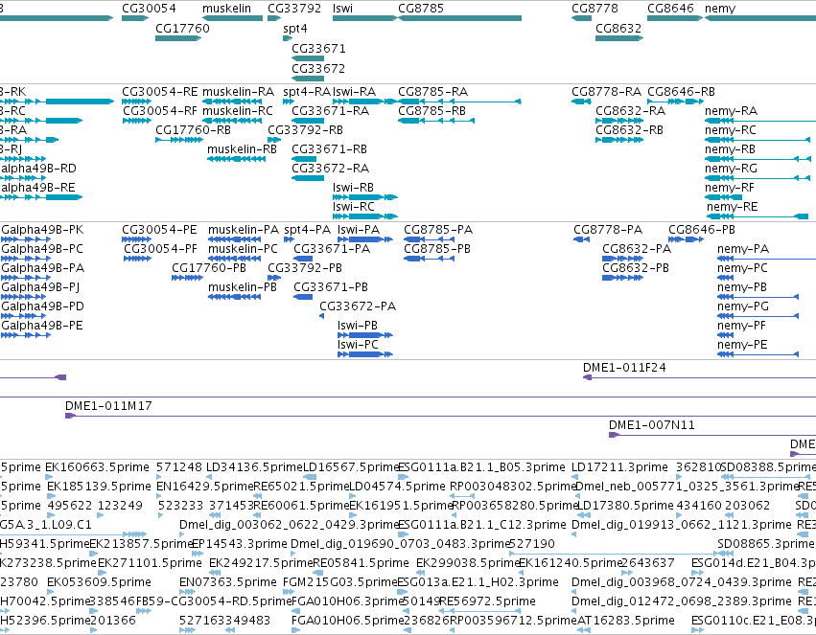Select the Galpha49B-PK protein label

coord(42,230)
